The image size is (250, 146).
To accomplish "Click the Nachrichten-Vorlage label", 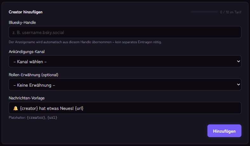I will [x=27, y=98].
